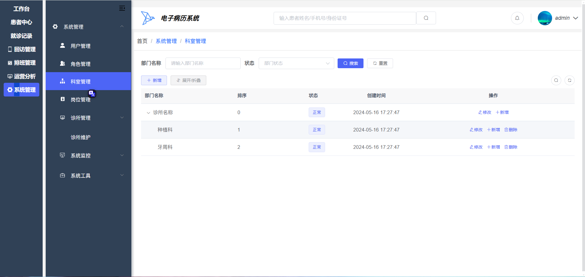Click 修改 in 牙周科 row
Image resolution: width=585 pixels, height=277 pixels.
click(x=476, y=147)
